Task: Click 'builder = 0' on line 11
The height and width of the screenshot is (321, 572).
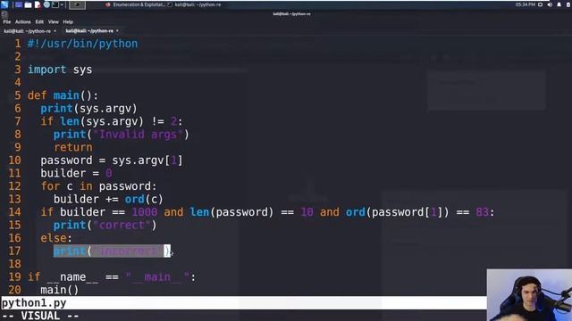Action: 76,173
